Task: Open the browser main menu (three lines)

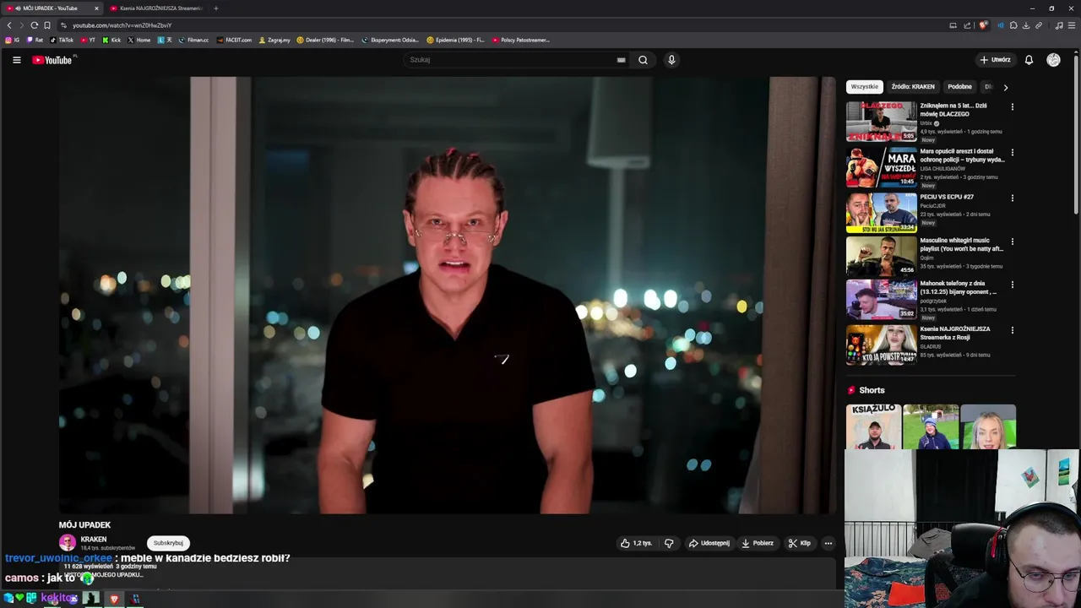Action: (x=1072, y=25)
